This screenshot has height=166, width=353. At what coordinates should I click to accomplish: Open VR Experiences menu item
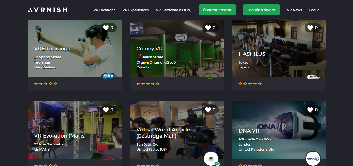(135, 10)
